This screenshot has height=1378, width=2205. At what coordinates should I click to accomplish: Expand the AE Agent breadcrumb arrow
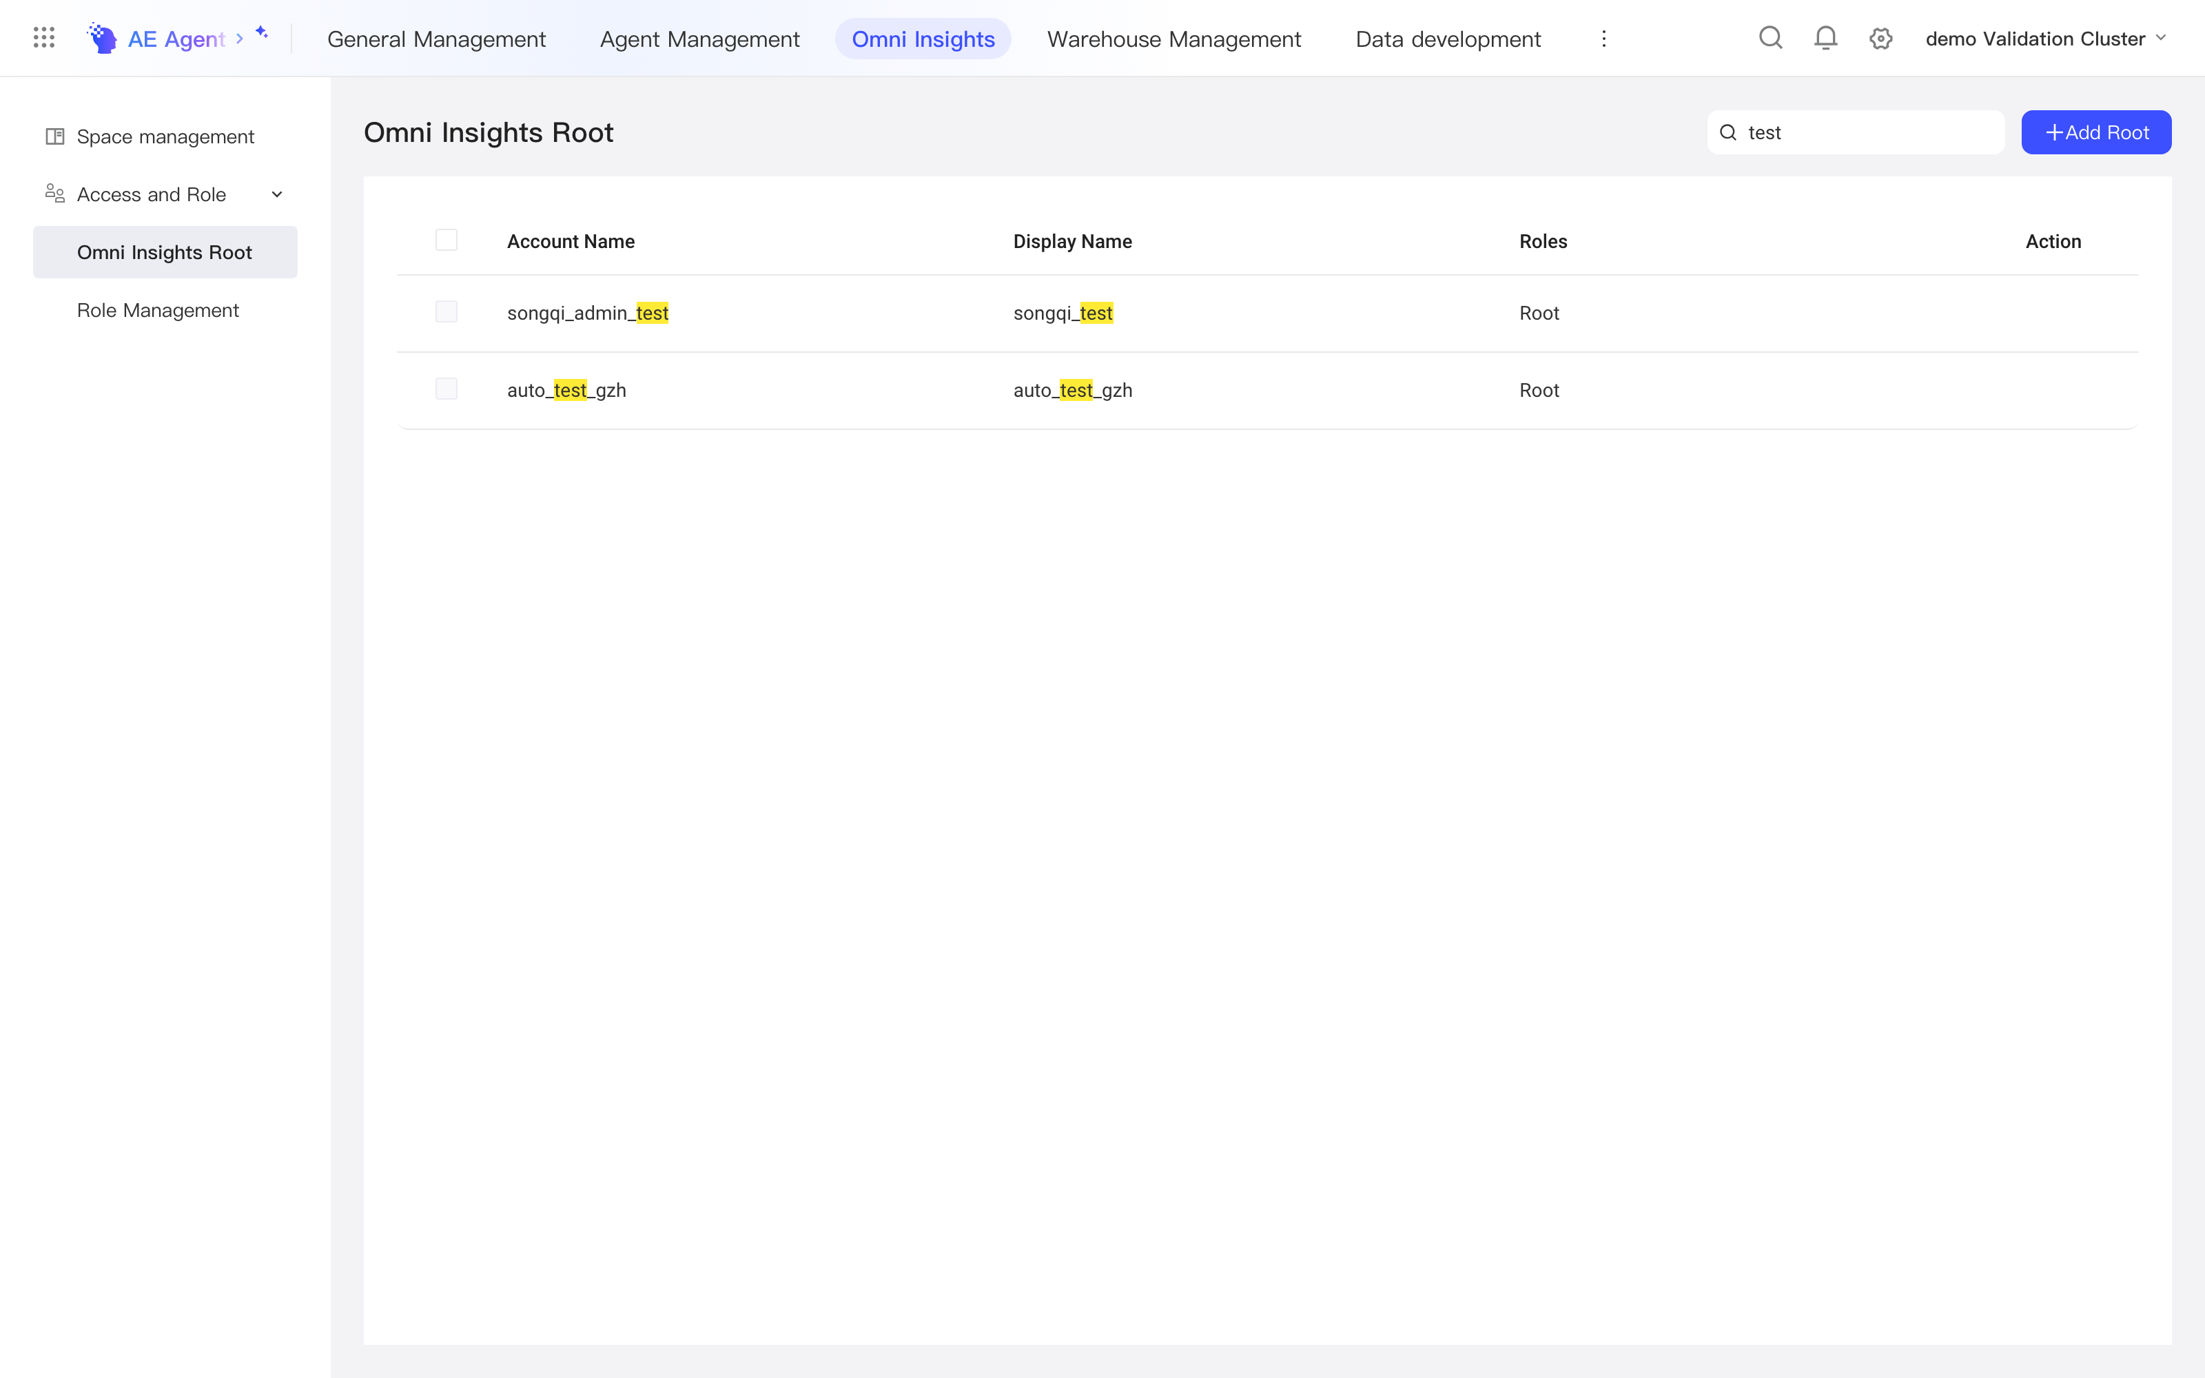point(240,39)
